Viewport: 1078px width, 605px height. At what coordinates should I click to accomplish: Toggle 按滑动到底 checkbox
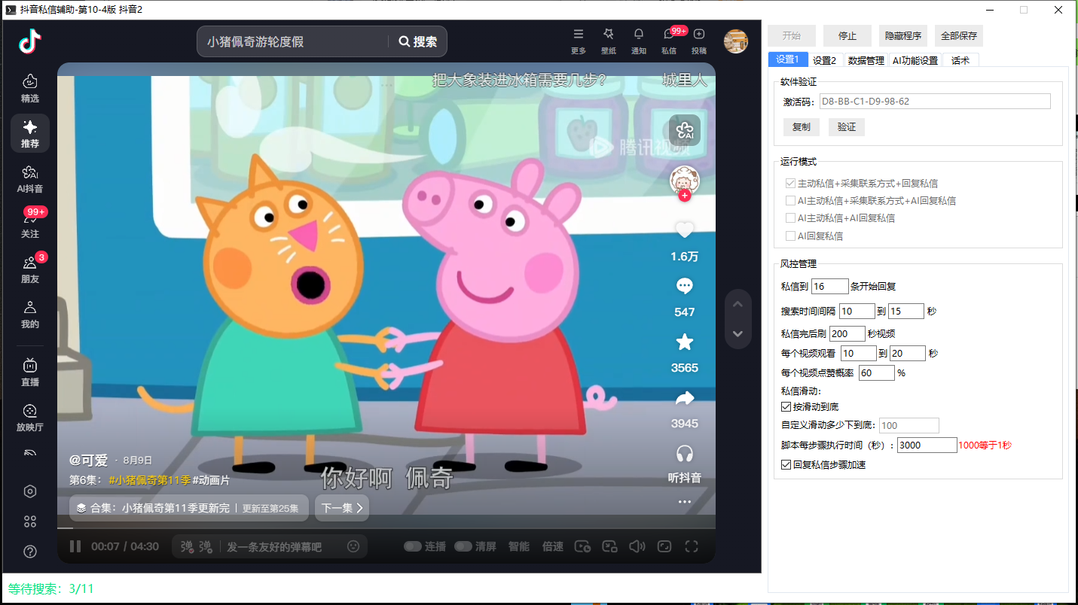pyautogui.click(x=786, y=407)
